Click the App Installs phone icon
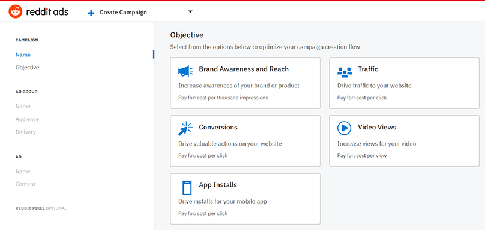This screenshot has height=230, width=485. [187, 187]
